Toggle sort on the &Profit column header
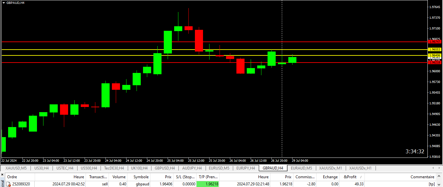This screenshot has height=187, width=443. tap(352, 177)
